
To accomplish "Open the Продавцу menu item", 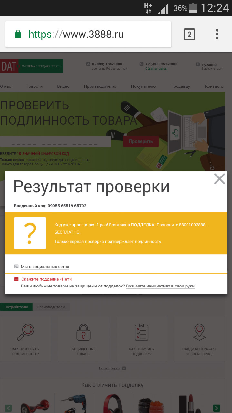I will tap(180, 86).
